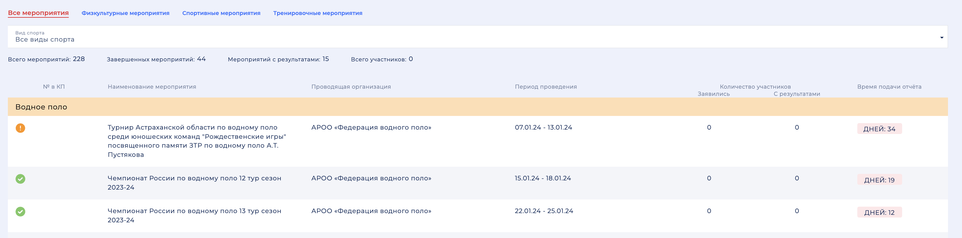
Task: Click the Период проведения column header
Action: 546,87
